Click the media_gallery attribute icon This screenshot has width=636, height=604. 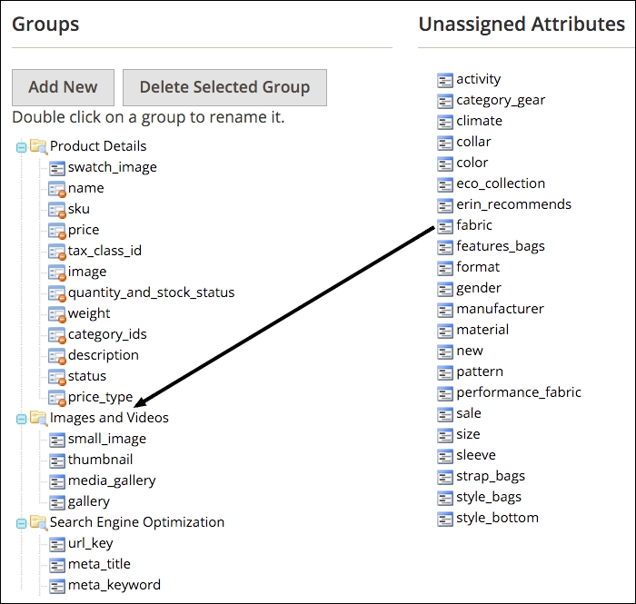56,481
